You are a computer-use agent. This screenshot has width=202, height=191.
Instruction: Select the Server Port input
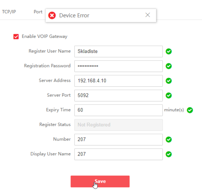[x=118, y=95]
